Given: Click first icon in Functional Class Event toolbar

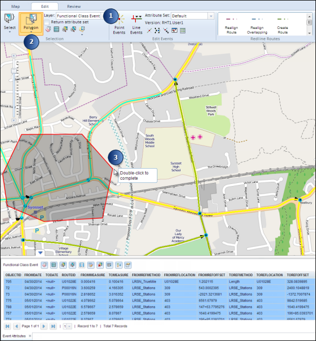Looking at the screenshot, I should (x=45, y=264).
